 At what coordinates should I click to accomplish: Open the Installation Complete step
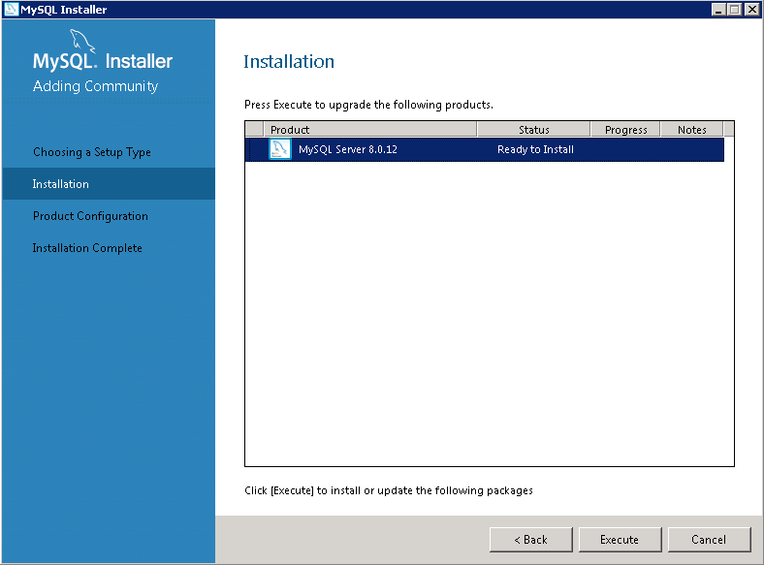click(x=87, y=248)
